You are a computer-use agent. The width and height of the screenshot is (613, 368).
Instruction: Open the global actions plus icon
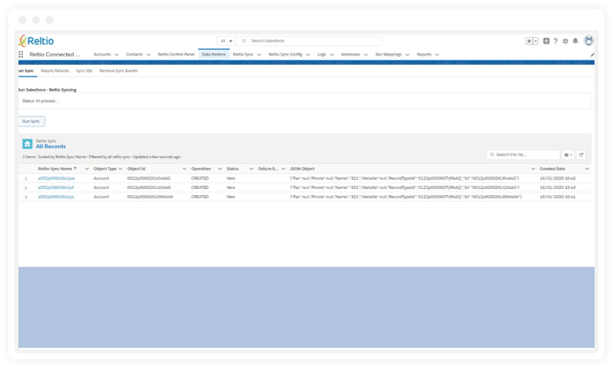pyautogui.click(x=546, y=40)
